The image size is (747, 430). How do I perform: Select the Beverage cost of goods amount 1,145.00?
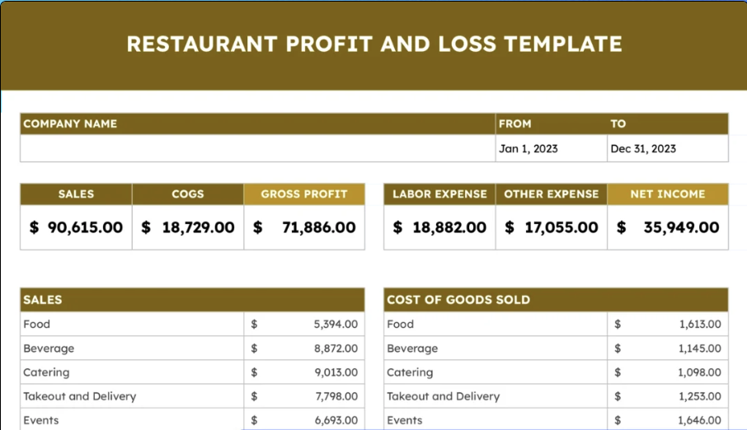[x=699, y=348]
